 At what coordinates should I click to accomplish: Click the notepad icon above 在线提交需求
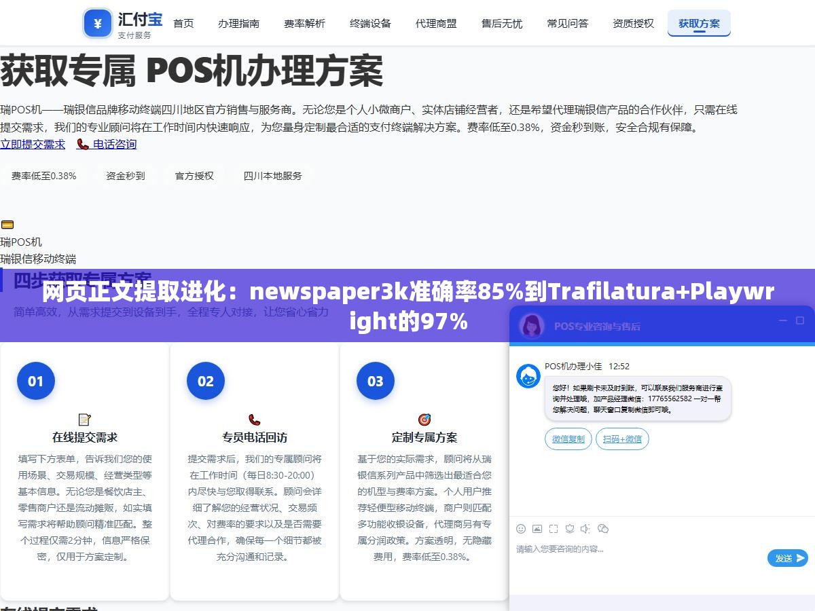click(85, 420)
